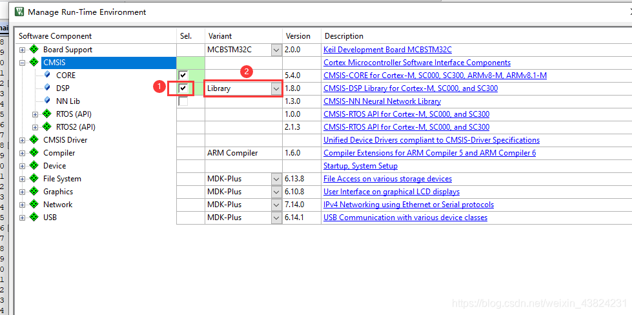Screen dimensions: 632x315
Task: Click the File System green diamond icon
Action: 34,178
